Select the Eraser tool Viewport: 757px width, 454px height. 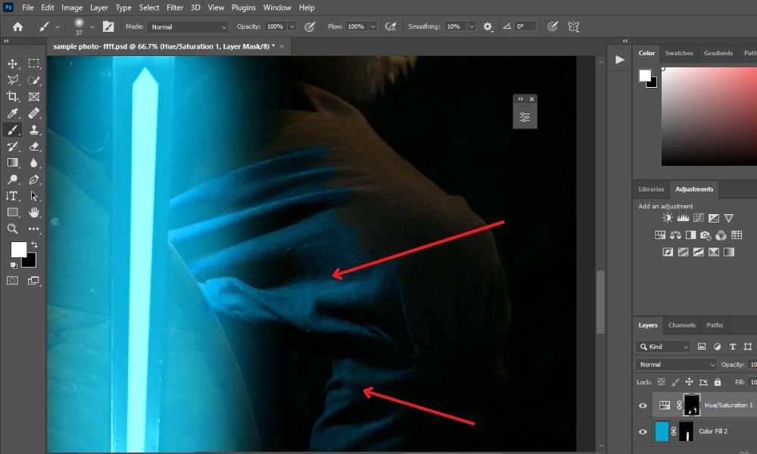[34, 146]
